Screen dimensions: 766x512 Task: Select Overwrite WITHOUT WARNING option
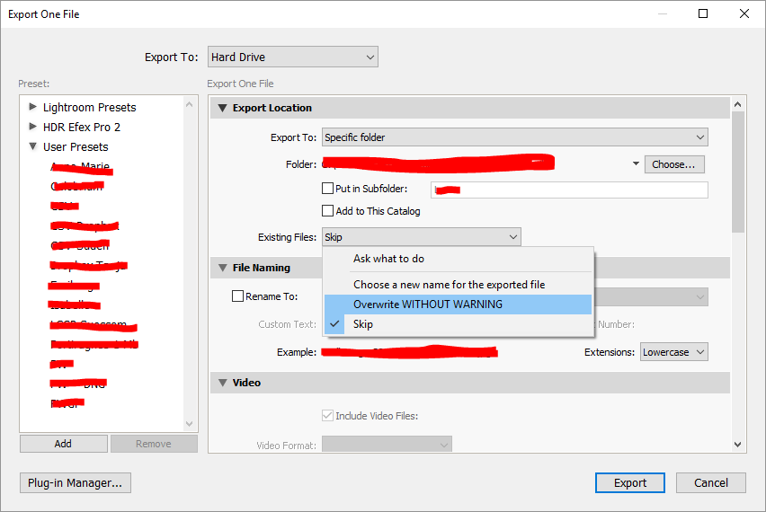(428, 305)
